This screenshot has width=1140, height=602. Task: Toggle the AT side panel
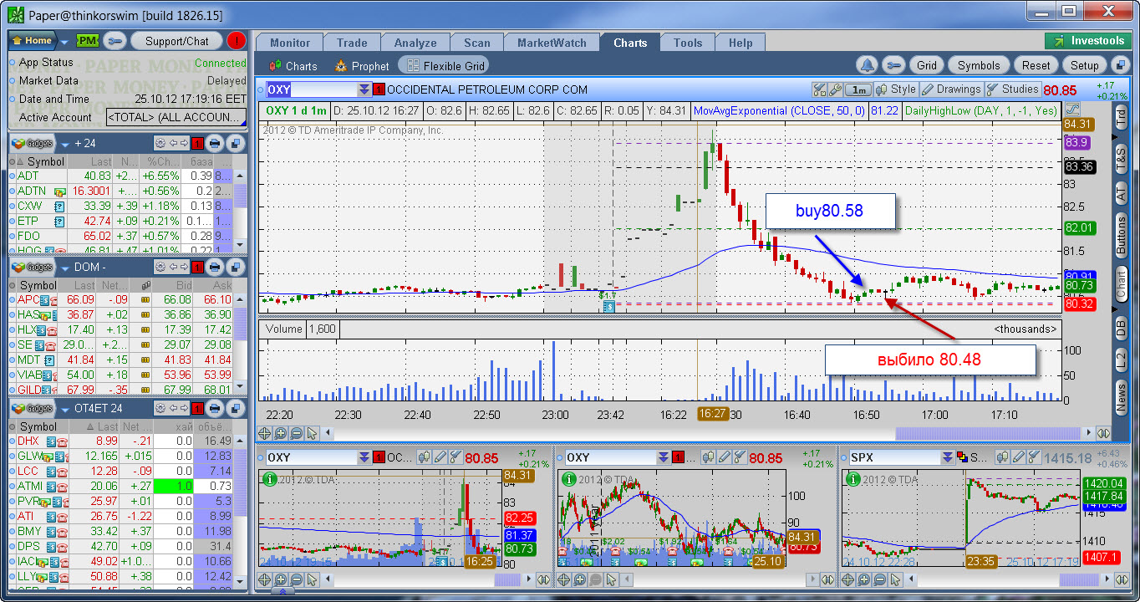(1122, 194)
